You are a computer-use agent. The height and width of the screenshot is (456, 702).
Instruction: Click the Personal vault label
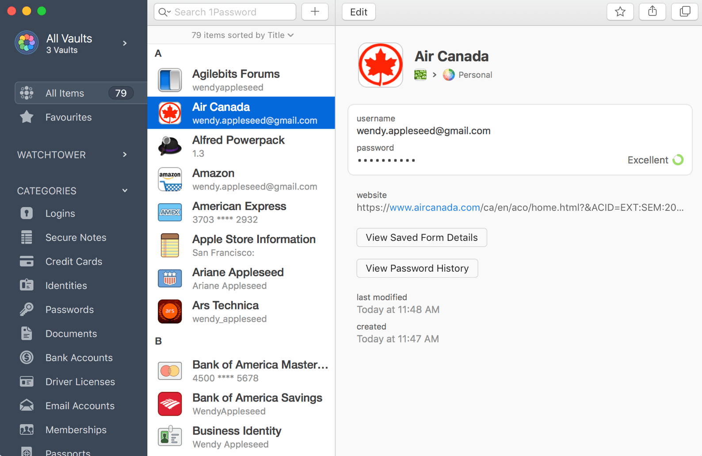point(475,75)
